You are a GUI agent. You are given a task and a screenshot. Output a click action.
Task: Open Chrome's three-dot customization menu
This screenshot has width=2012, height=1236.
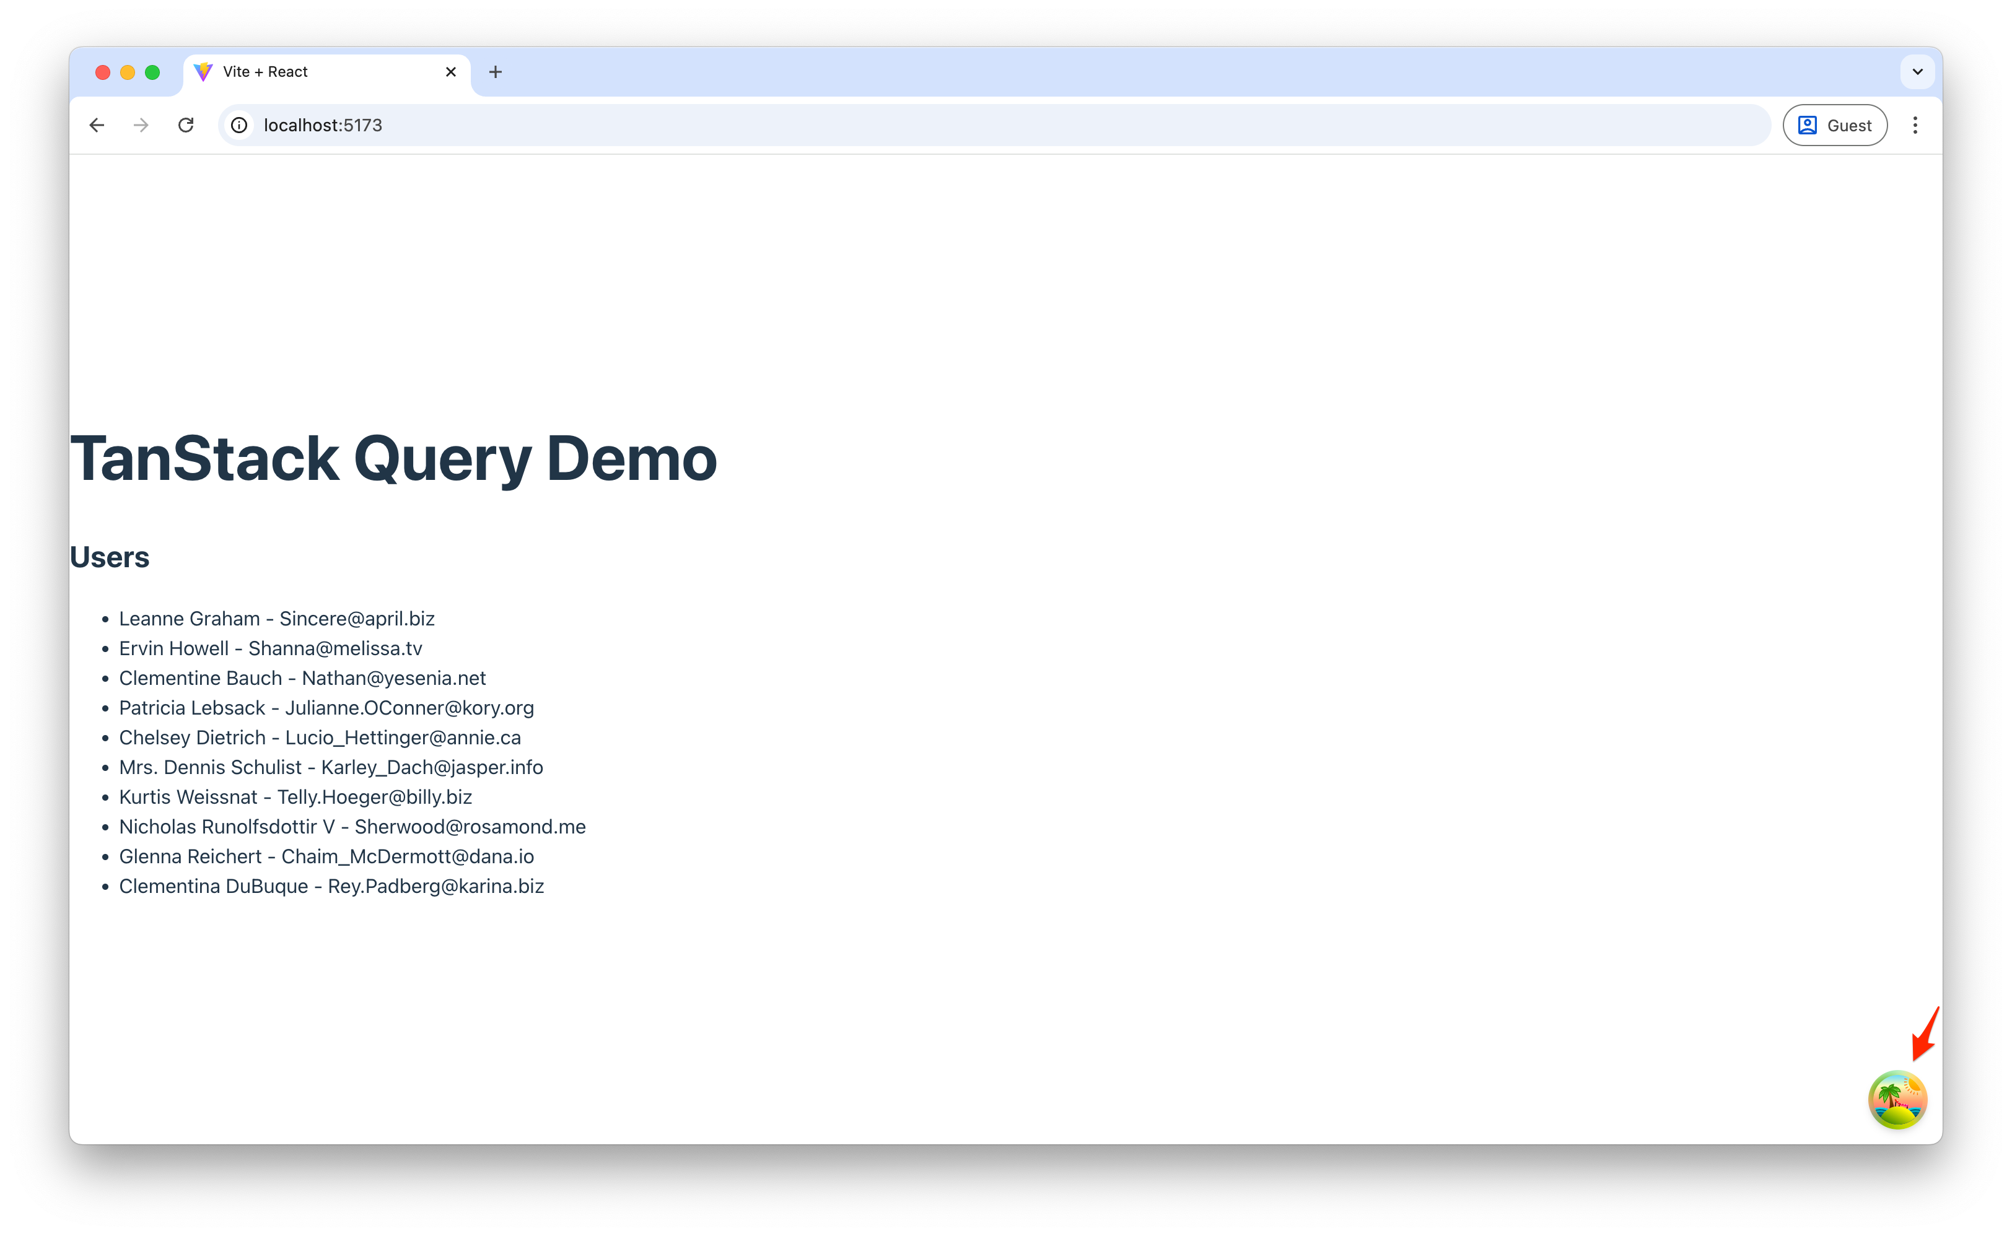1917,125
